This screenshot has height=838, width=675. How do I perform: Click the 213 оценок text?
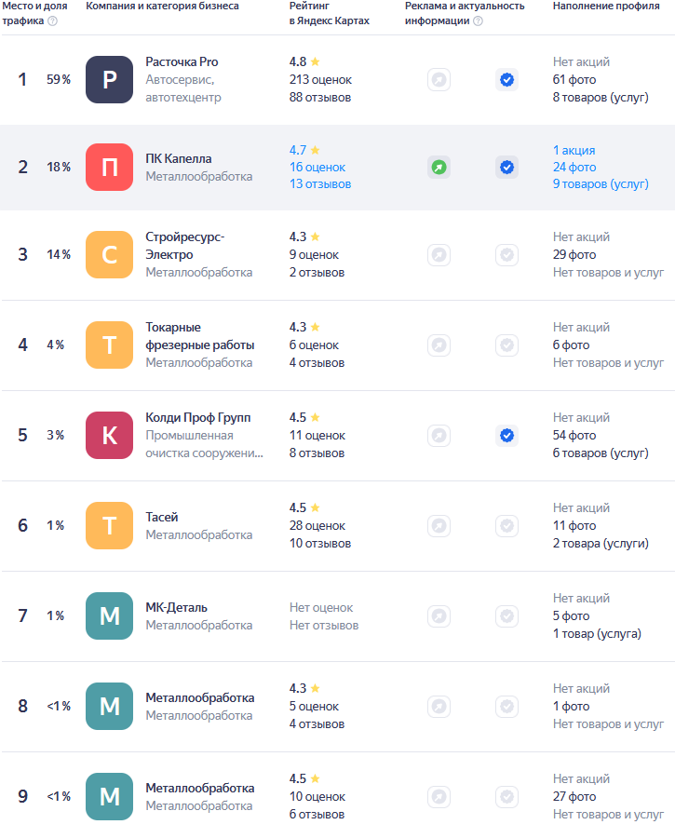pos(320,80)
